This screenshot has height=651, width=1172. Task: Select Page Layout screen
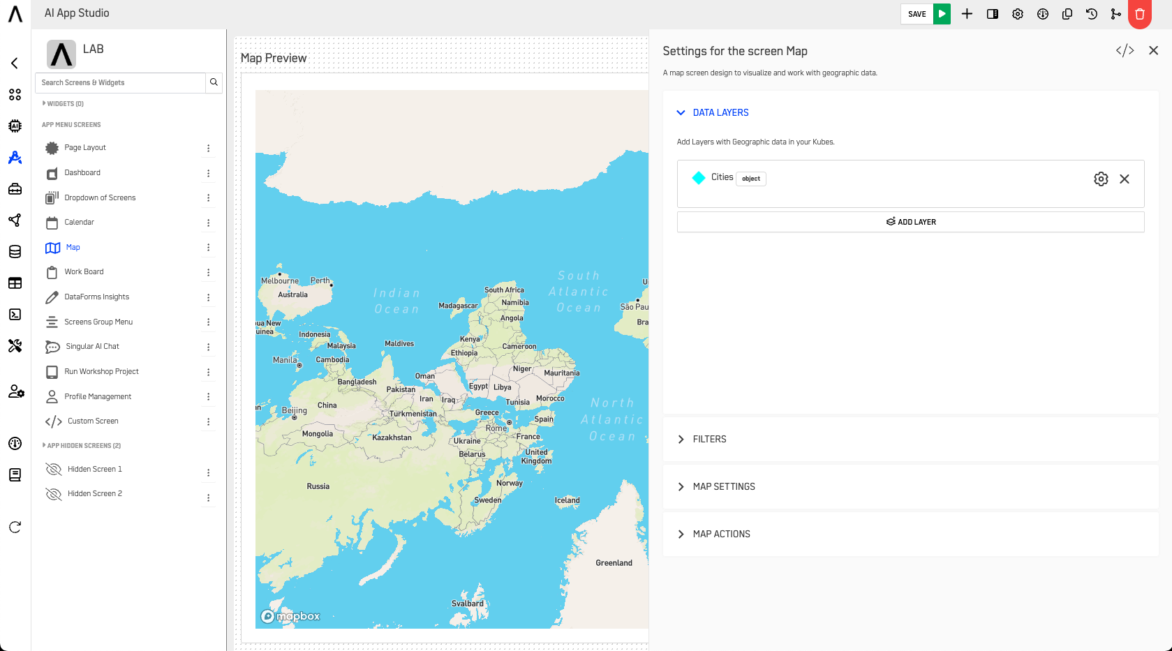(85, 148)
